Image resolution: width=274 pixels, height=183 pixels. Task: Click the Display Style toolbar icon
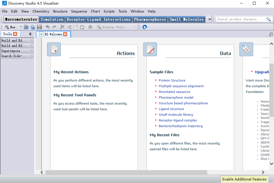click(99, 27)
